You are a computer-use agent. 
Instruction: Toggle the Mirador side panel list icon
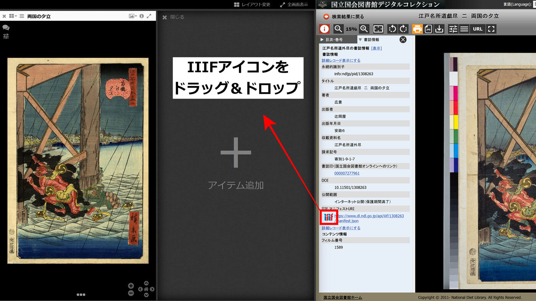click(22, 16)
